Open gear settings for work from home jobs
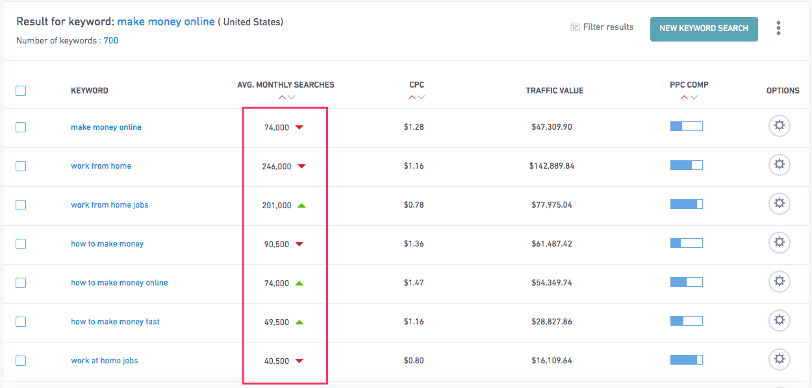812x388 pixels. [x=780, y=204]
